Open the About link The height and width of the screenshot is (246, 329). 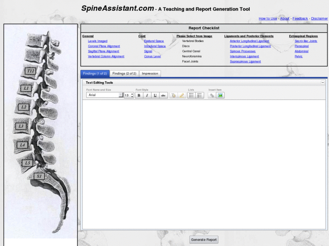[x=285, y=19]
